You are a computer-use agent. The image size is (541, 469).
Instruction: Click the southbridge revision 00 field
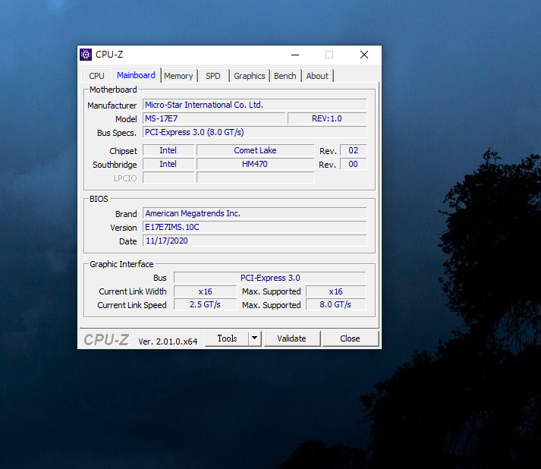tap(354, 164)
